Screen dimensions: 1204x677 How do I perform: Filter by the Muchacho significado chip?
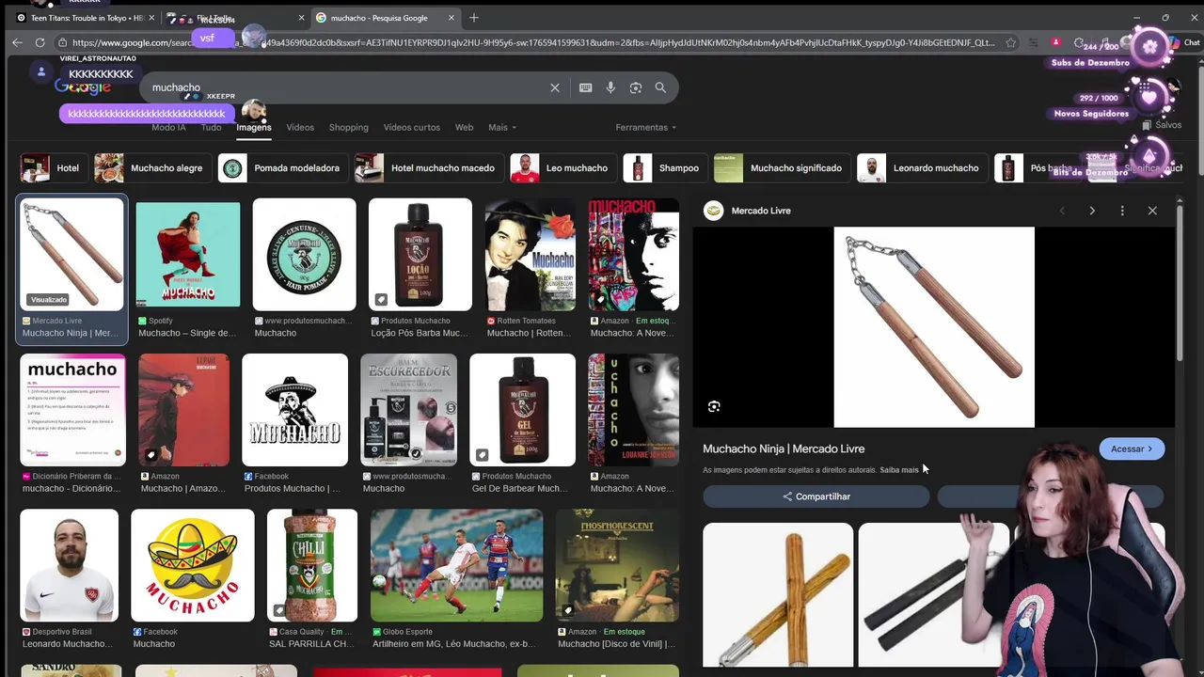point(783,168)
